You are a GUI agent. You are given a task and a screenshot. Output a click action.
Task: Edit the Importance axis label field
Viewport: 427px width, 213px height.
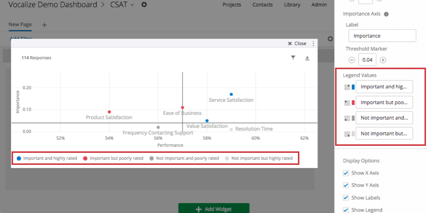(x=382, y=36)
